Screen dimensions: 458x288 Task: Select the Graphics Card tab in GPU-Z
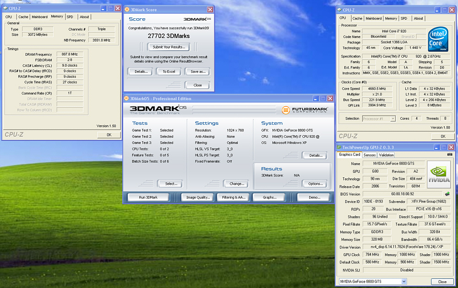349,155
